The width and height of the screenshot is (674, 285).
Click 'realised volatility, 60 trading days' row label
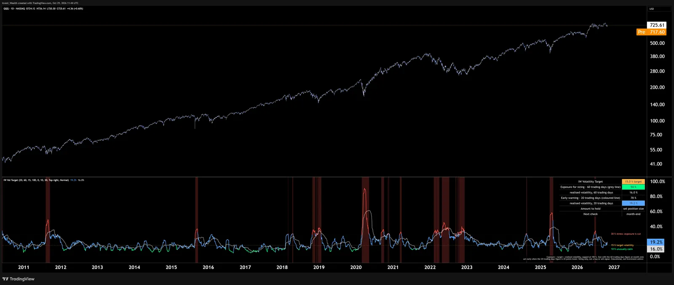[591, 193]
